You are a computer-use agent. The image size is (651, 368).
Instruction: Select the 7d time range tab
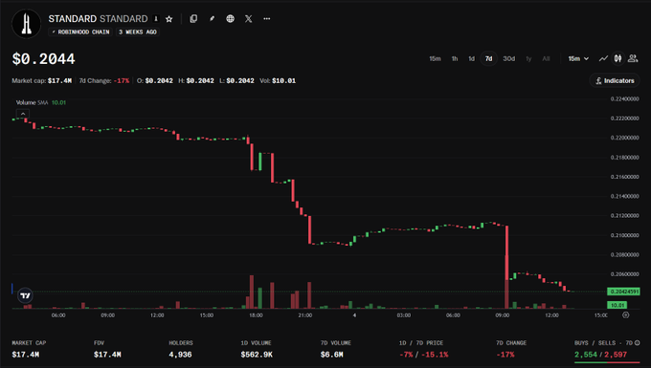488,59
